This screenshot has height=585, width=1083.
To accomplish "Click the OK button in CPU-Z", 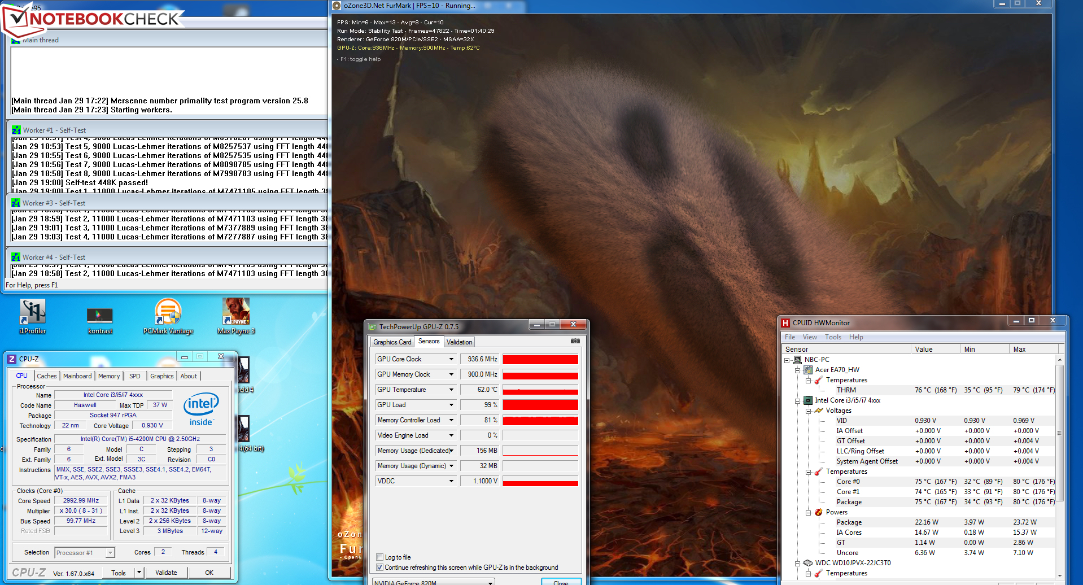I will tap(209, 573).
